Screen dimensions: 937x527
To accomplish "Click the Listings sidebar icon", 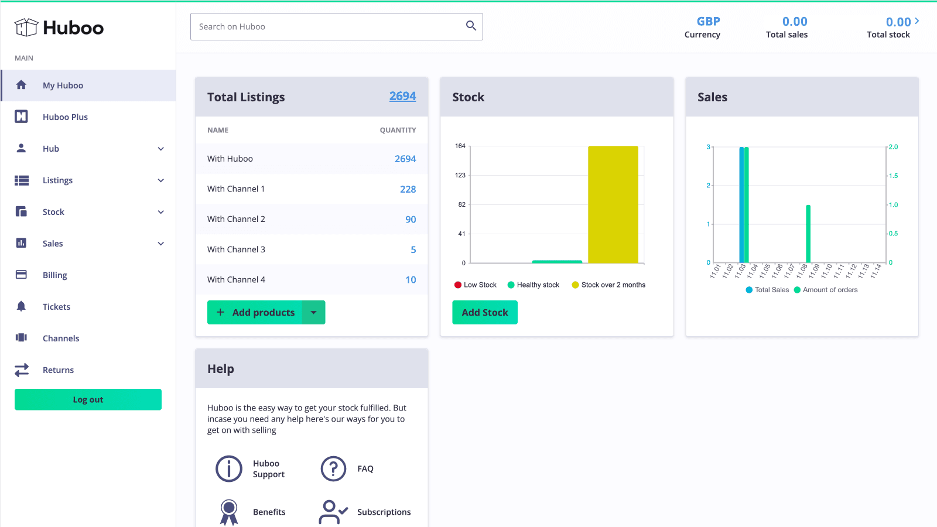I will [21, 180].
